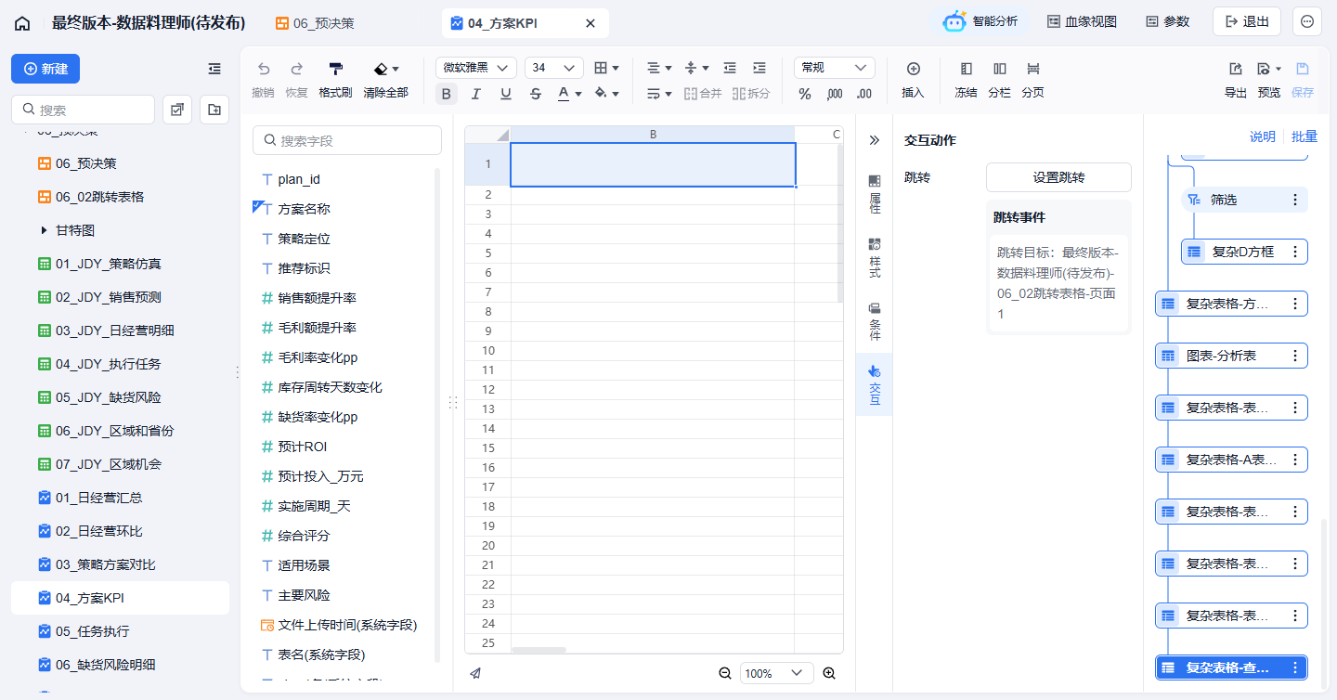Increase indent in toolbar
The height and width of the screenshot is (700, 1337).
(759, 68)
